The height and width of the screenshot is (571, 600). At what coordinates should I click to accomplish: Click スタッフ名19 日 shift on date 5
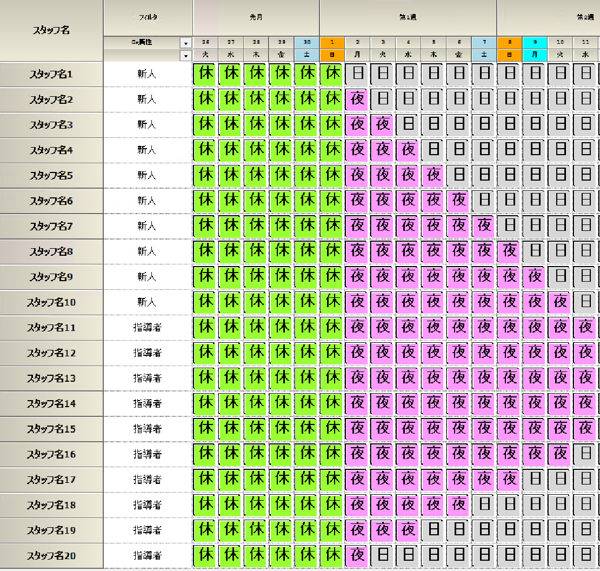click(x=433, y=530)
